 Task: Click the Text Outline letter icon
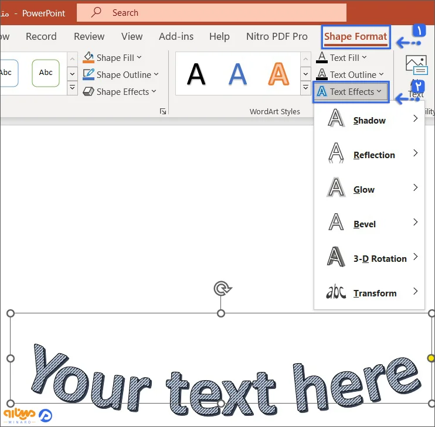coord(322,74)
